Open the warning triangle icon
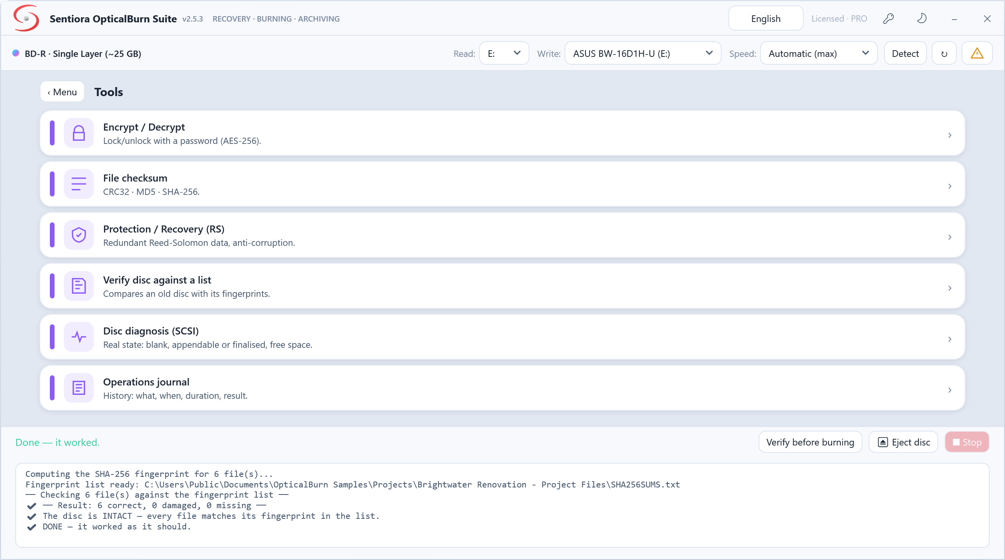Image resolution: width=1005 pixels, height=560 pixels. tap(977, 53)
